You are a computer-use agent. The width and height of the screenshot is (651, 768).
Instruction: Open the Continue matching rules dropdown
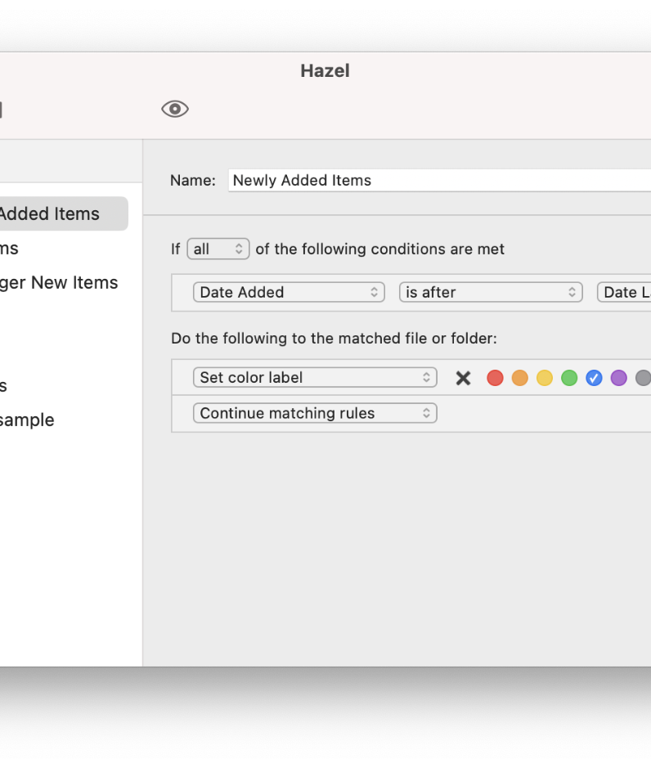(315, 413)
